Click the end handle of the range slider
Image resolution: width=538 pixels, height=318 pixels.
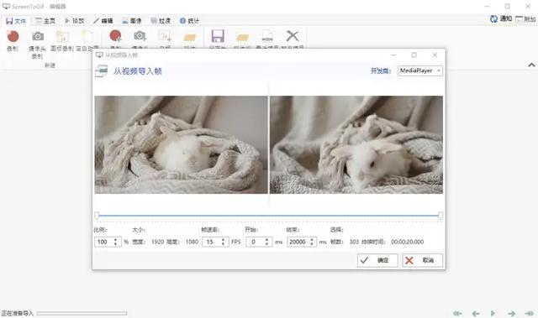tap(440, 216)
